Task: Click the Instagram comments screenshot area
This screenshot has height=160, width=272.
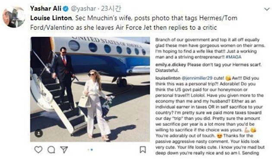Action: [210, 96]
